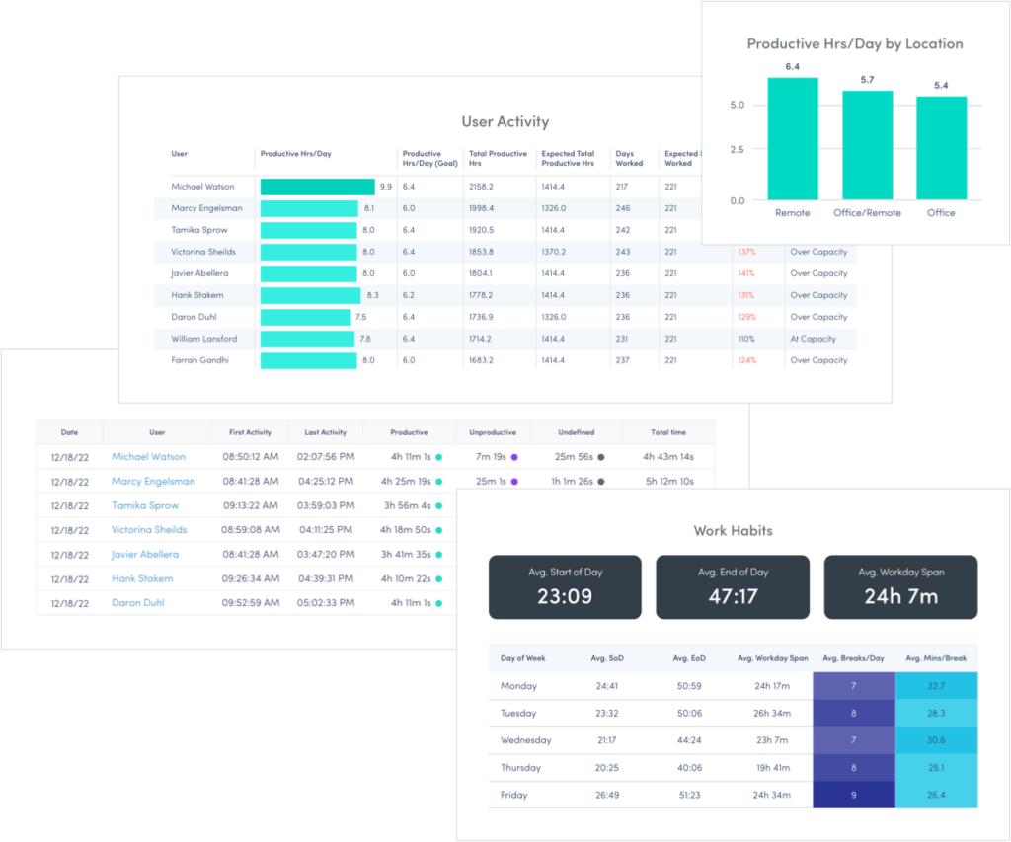Viewport: 1011px width, 842px height.
Task: Click the Avg. Start of Day card
Action: pyautogui.click(x=565, y=586)
